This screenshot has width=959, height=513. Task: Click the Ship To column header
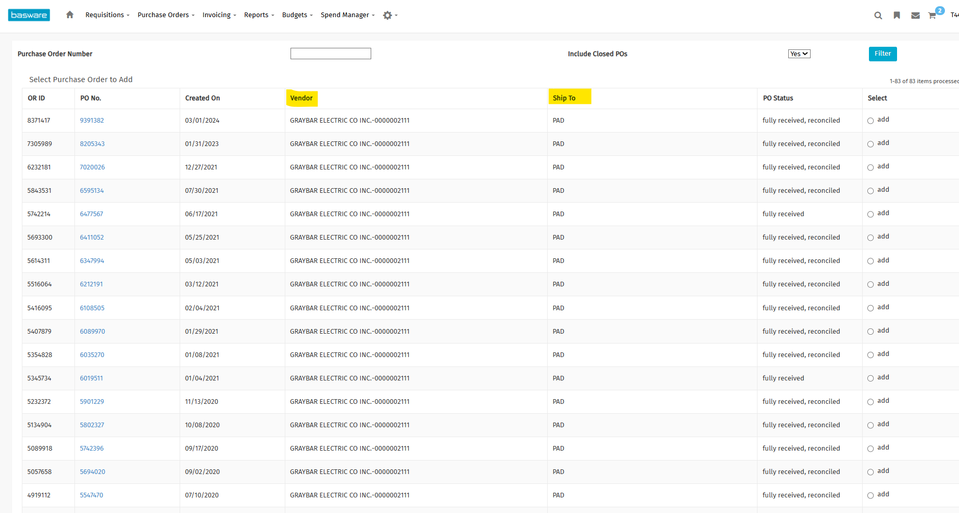click(x=564, y=98)
